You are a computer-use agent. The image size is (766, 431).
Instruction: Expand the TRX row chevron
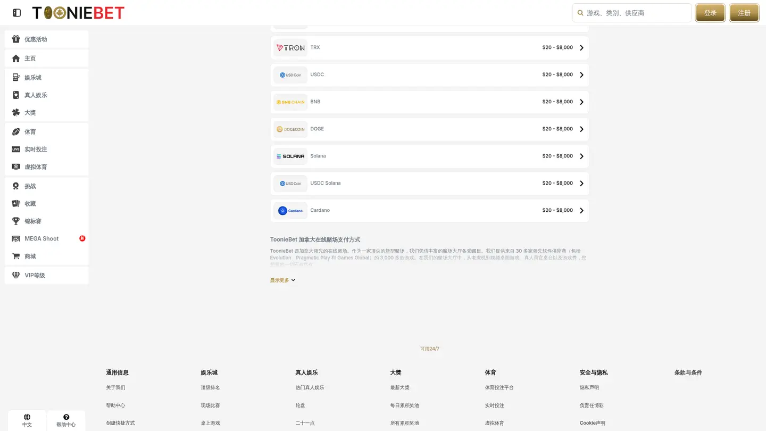tap(581, 48)
